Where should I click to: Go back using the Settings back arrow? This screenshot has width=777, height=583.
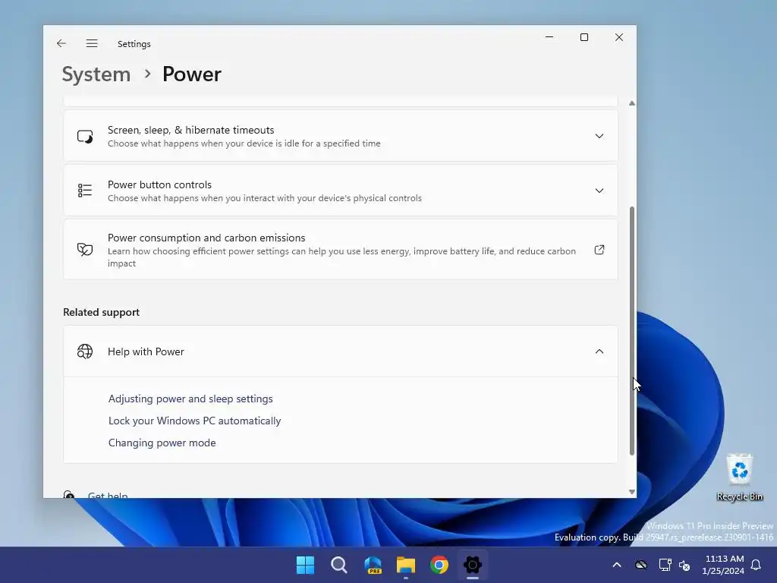61,43
